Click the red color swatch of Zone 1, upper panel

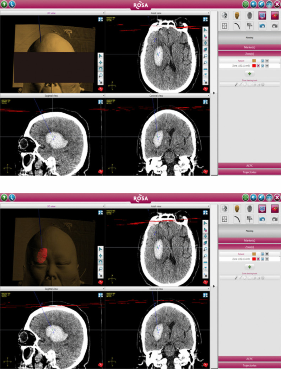(x=254, y=66)
